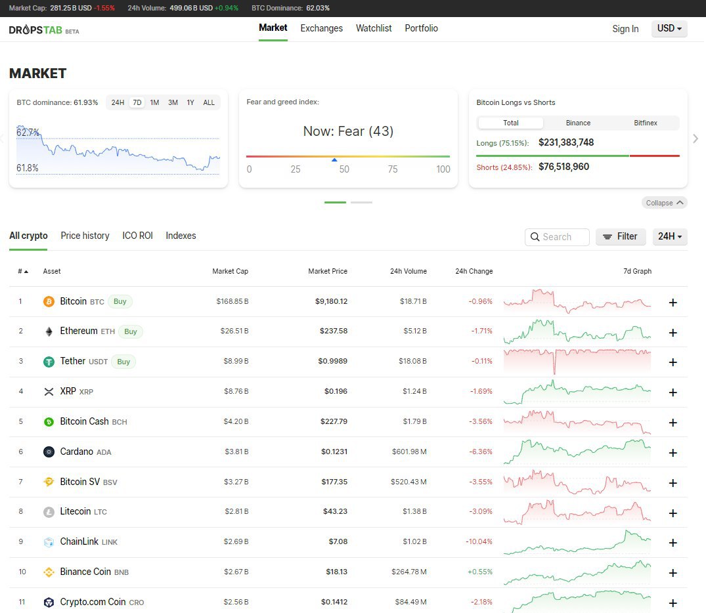Add Crypto.com Coin with its plus icon
This screenshot has height=613, width=706.
point(673,603)
